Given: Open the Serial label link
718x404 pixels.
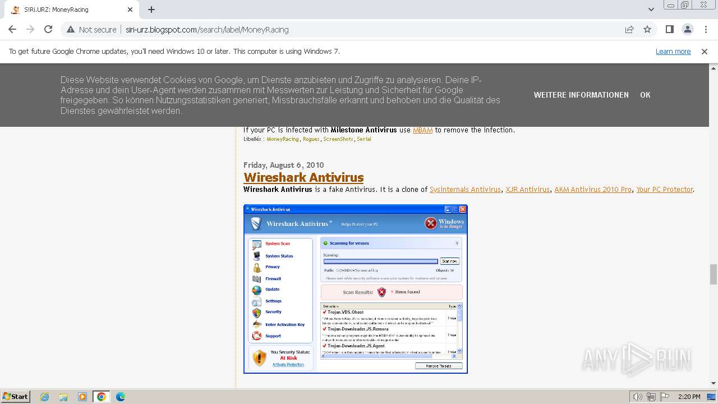Looking at the screenshot, I should click(x=364, y=139).
